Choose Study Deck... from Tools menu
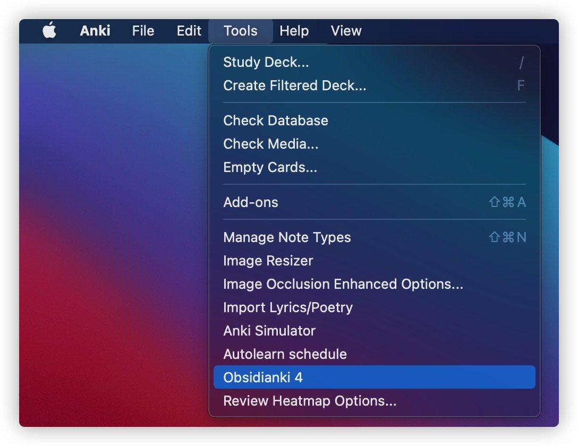 point(374,62)
